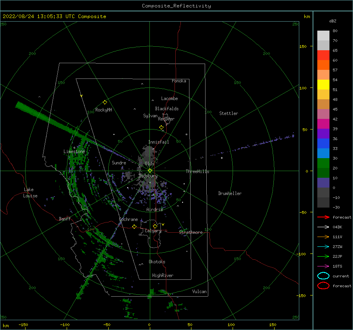
Task: Click the cyan current ellipse icon
Action: pos(323,276)
